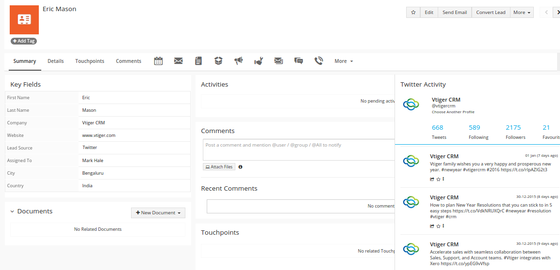Image resolution: width=560 pixels, height=270 pixels.
Task: Click the info icon beside Attach Files
Action: click(240, 167)
